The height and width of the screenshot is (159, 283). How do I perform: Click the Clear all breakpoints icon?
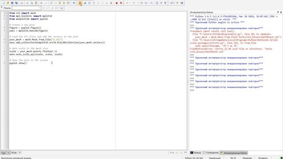[x=121, y=3]
